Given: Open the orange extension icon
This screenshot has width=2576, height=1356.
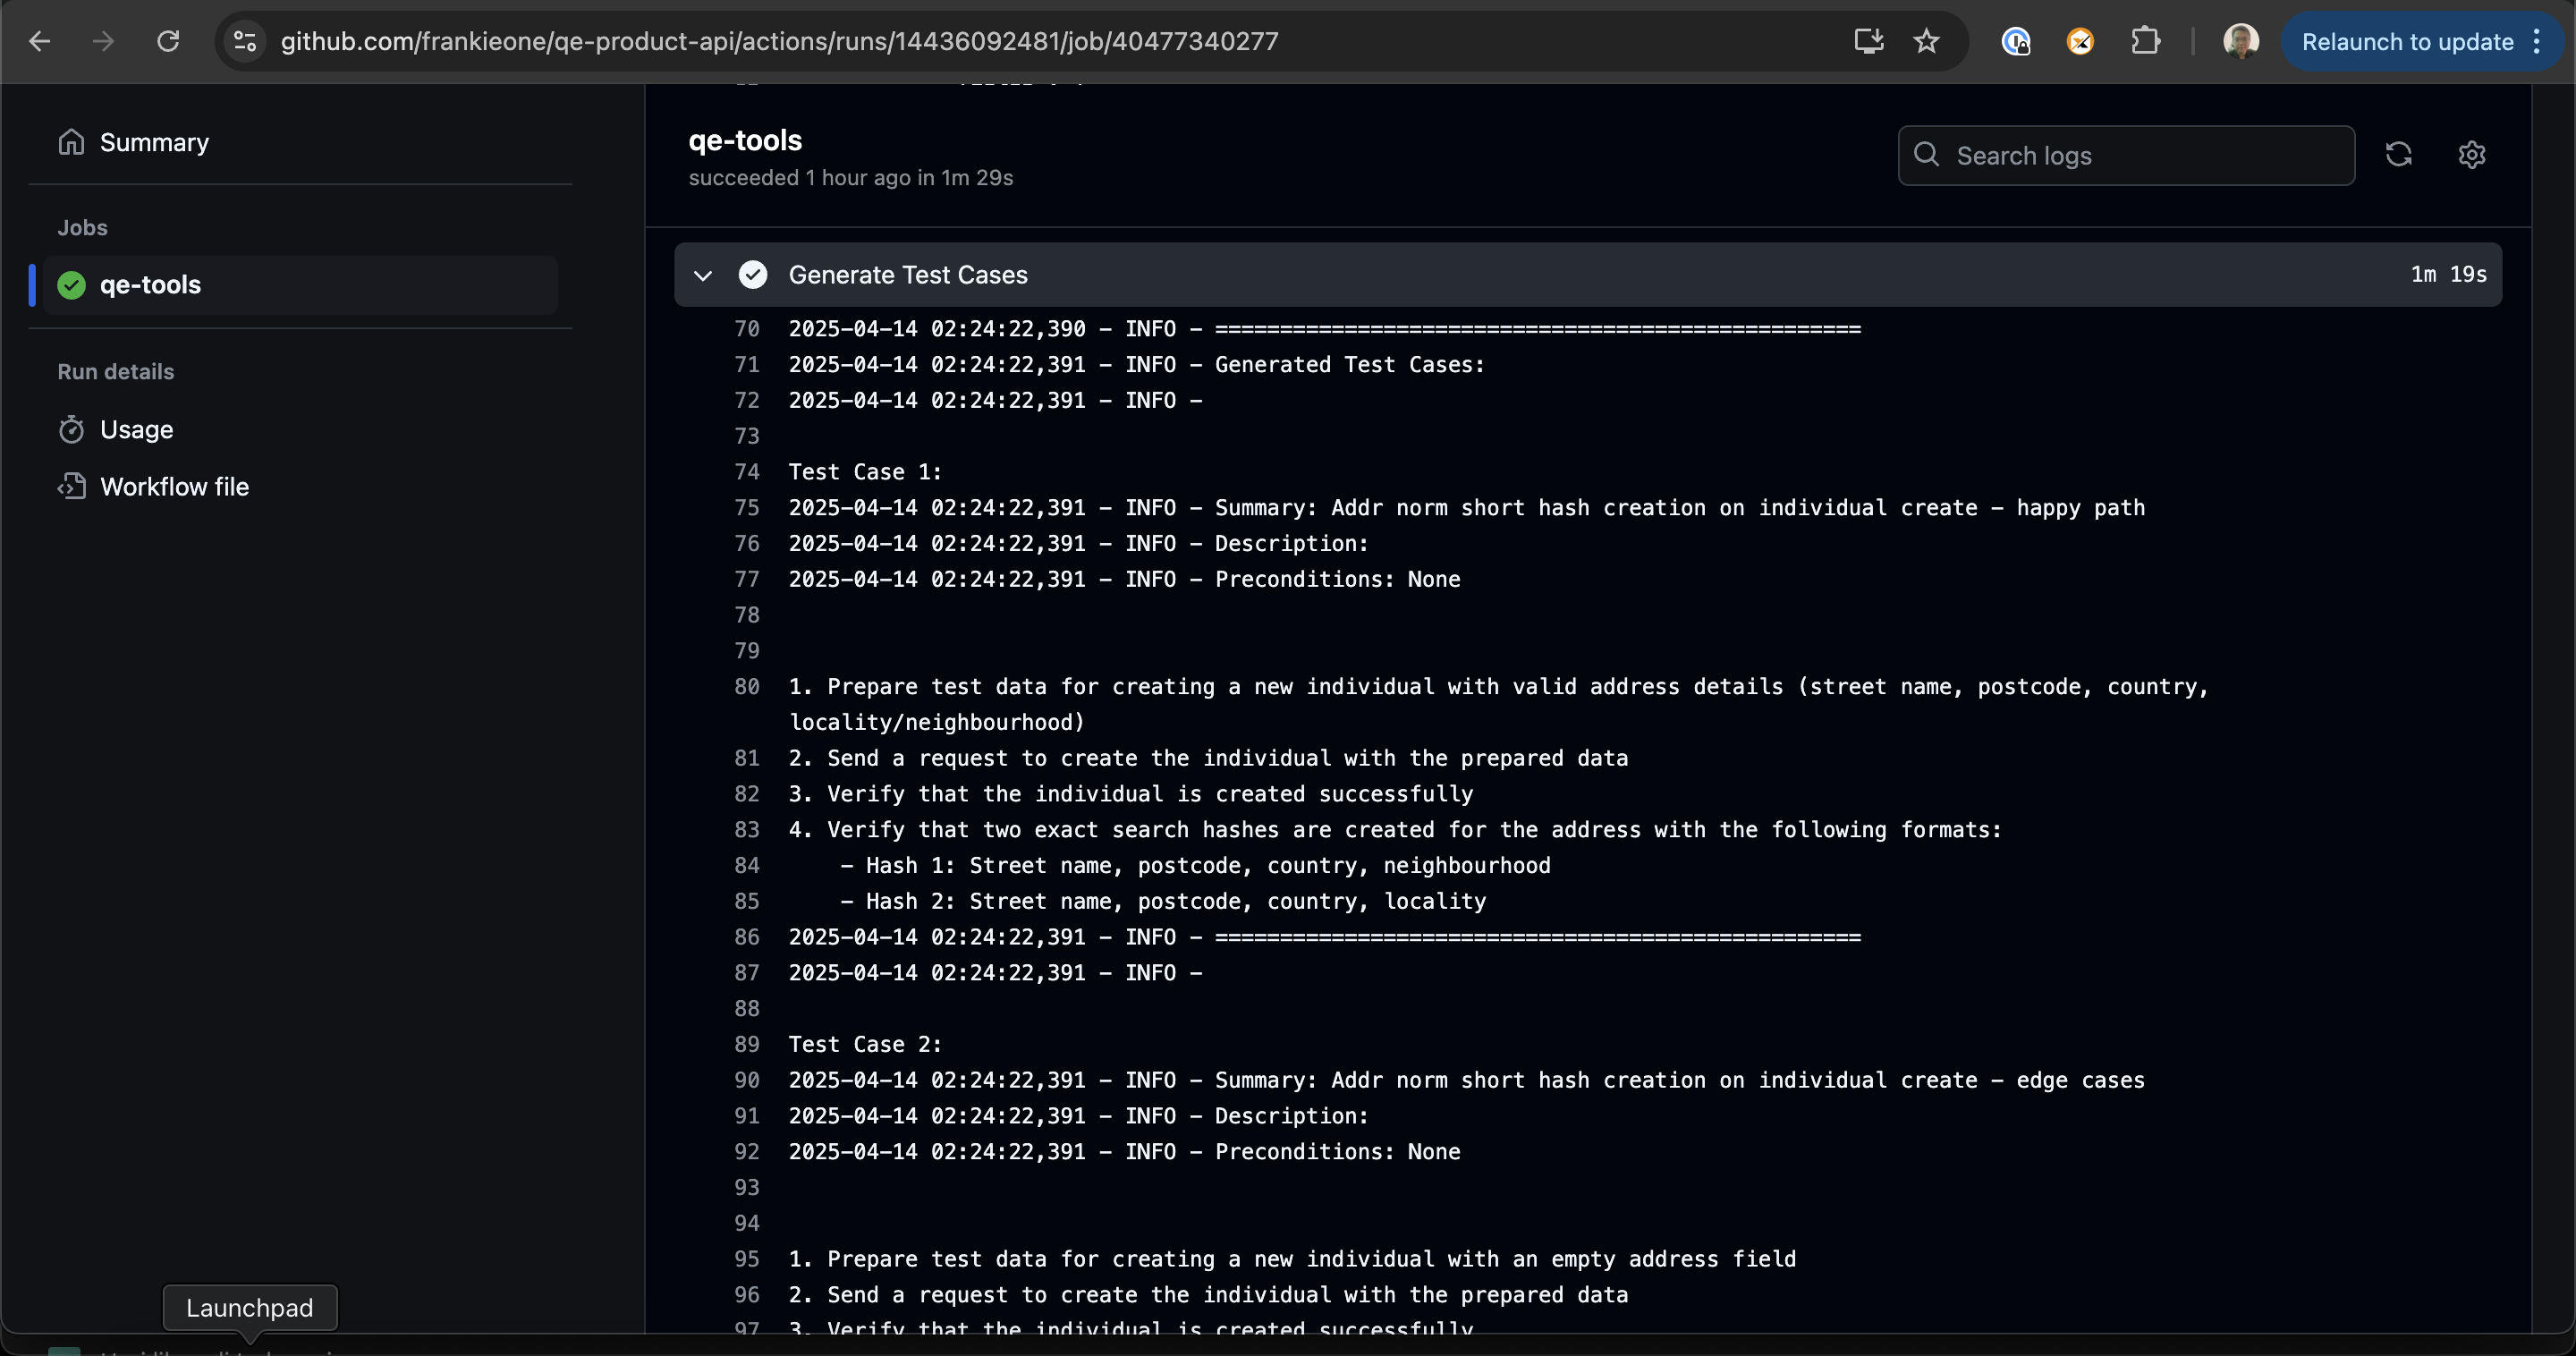Looking at the screenshot, I should (x=2080, y=41).
